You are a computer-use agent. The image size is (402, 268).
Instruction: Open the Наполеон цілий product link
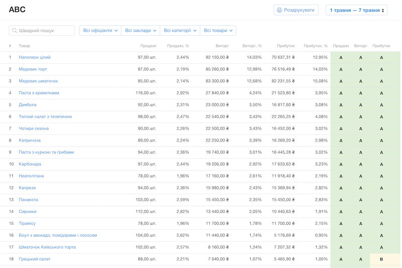pos(35,57)
